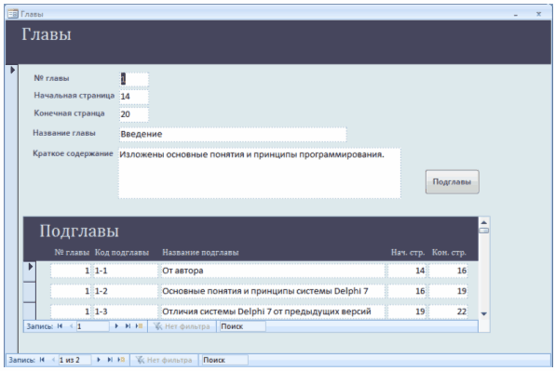555x371 pixels.
Task: Click the Название главы field containing Введение
Action: point(233,134)
